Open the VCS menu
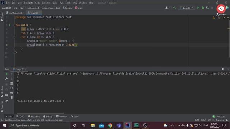This screenshot has height=129, width=230. coord(75,3)
